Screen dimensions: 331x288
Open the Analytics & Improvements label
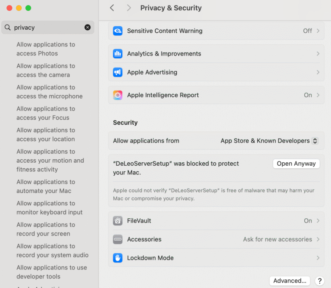164,53
